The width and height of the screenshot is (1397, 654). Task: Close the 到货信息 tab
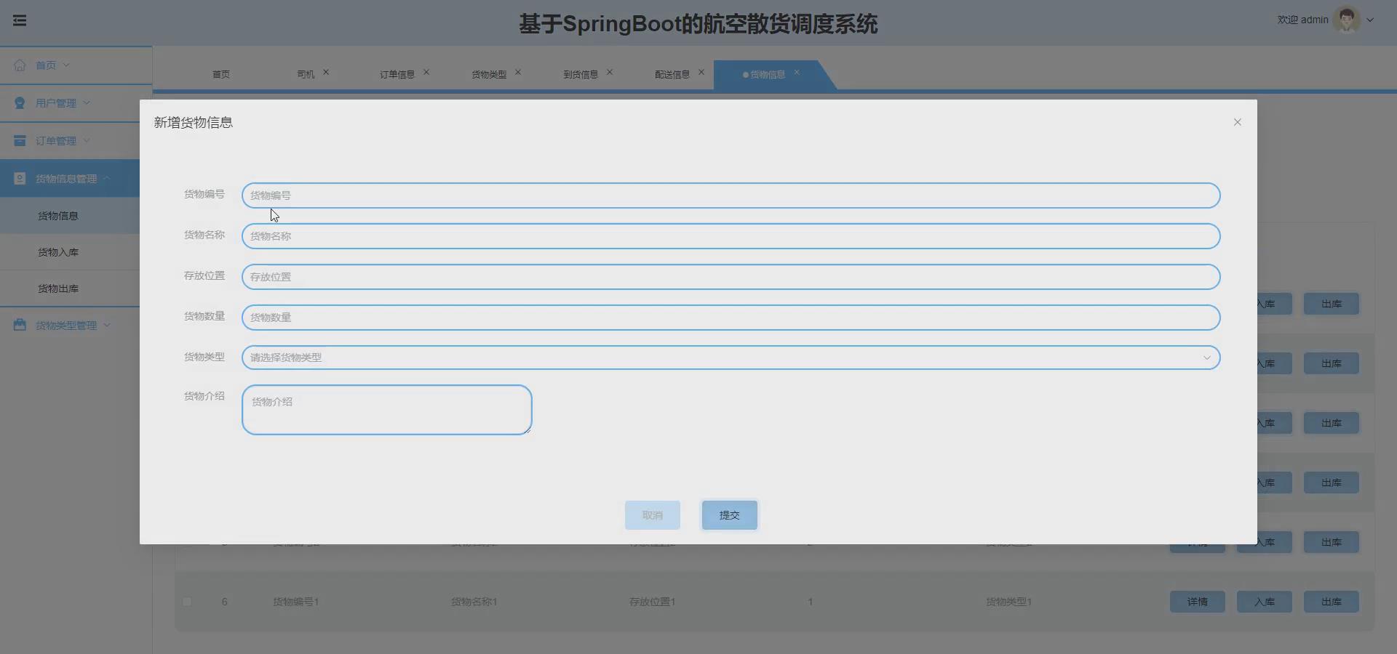coord(610,73)
